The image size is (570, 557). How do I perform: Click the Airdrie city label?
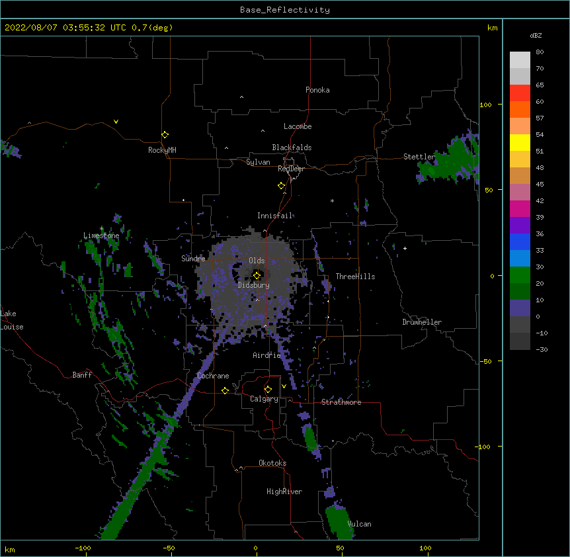(266, 355)
